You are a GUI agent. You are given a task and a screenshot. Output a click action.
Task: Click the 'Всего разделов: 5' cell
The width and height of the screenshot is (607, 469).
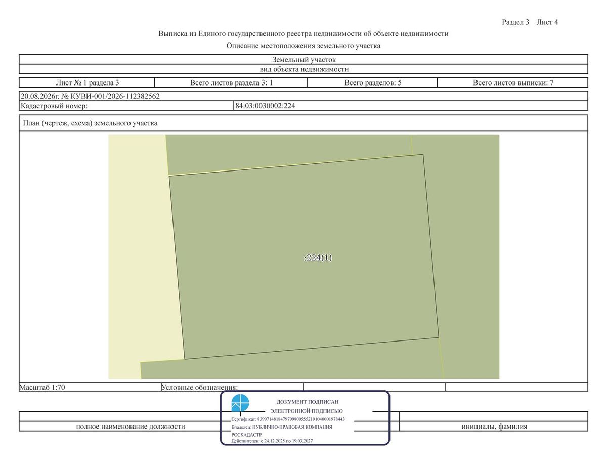[372, 82]
